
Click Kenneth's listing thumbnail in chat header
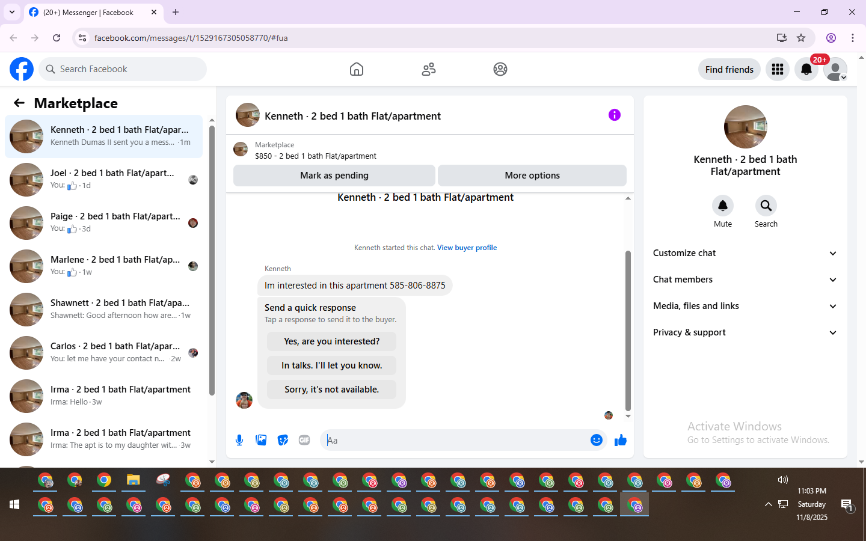point(248,115)
